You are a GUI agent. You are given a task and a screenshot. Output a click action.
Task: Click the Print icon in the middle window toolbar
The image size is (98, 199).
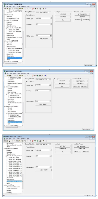tap(40, 75)
